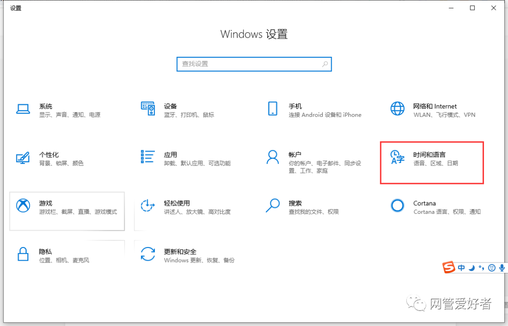Click description 查找我的文件、权限

[314, 212]
